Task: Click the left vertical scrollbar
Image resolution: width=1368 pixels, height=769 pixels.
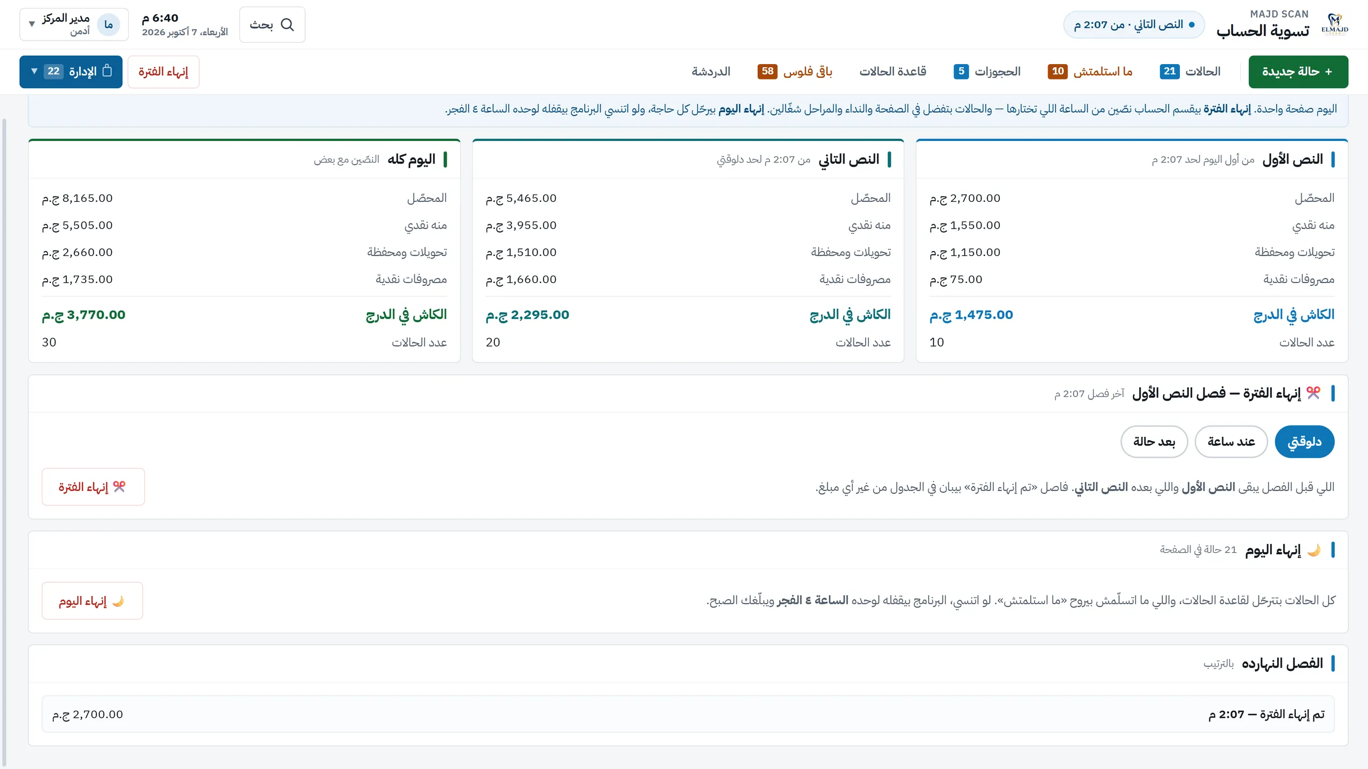Action: pos(4,443)
